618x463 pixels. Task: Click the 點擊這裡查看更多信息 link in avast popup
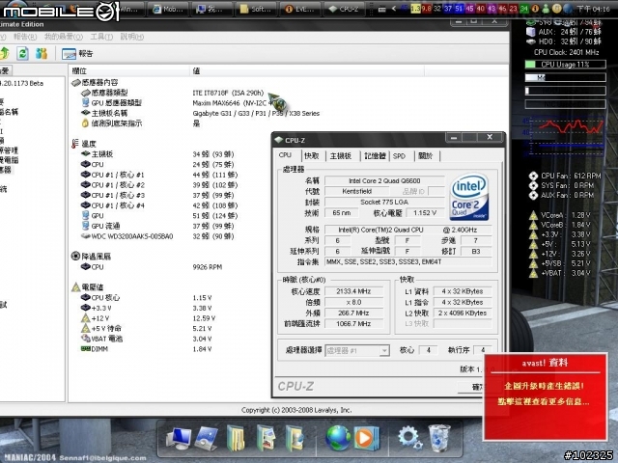[544, 402]
